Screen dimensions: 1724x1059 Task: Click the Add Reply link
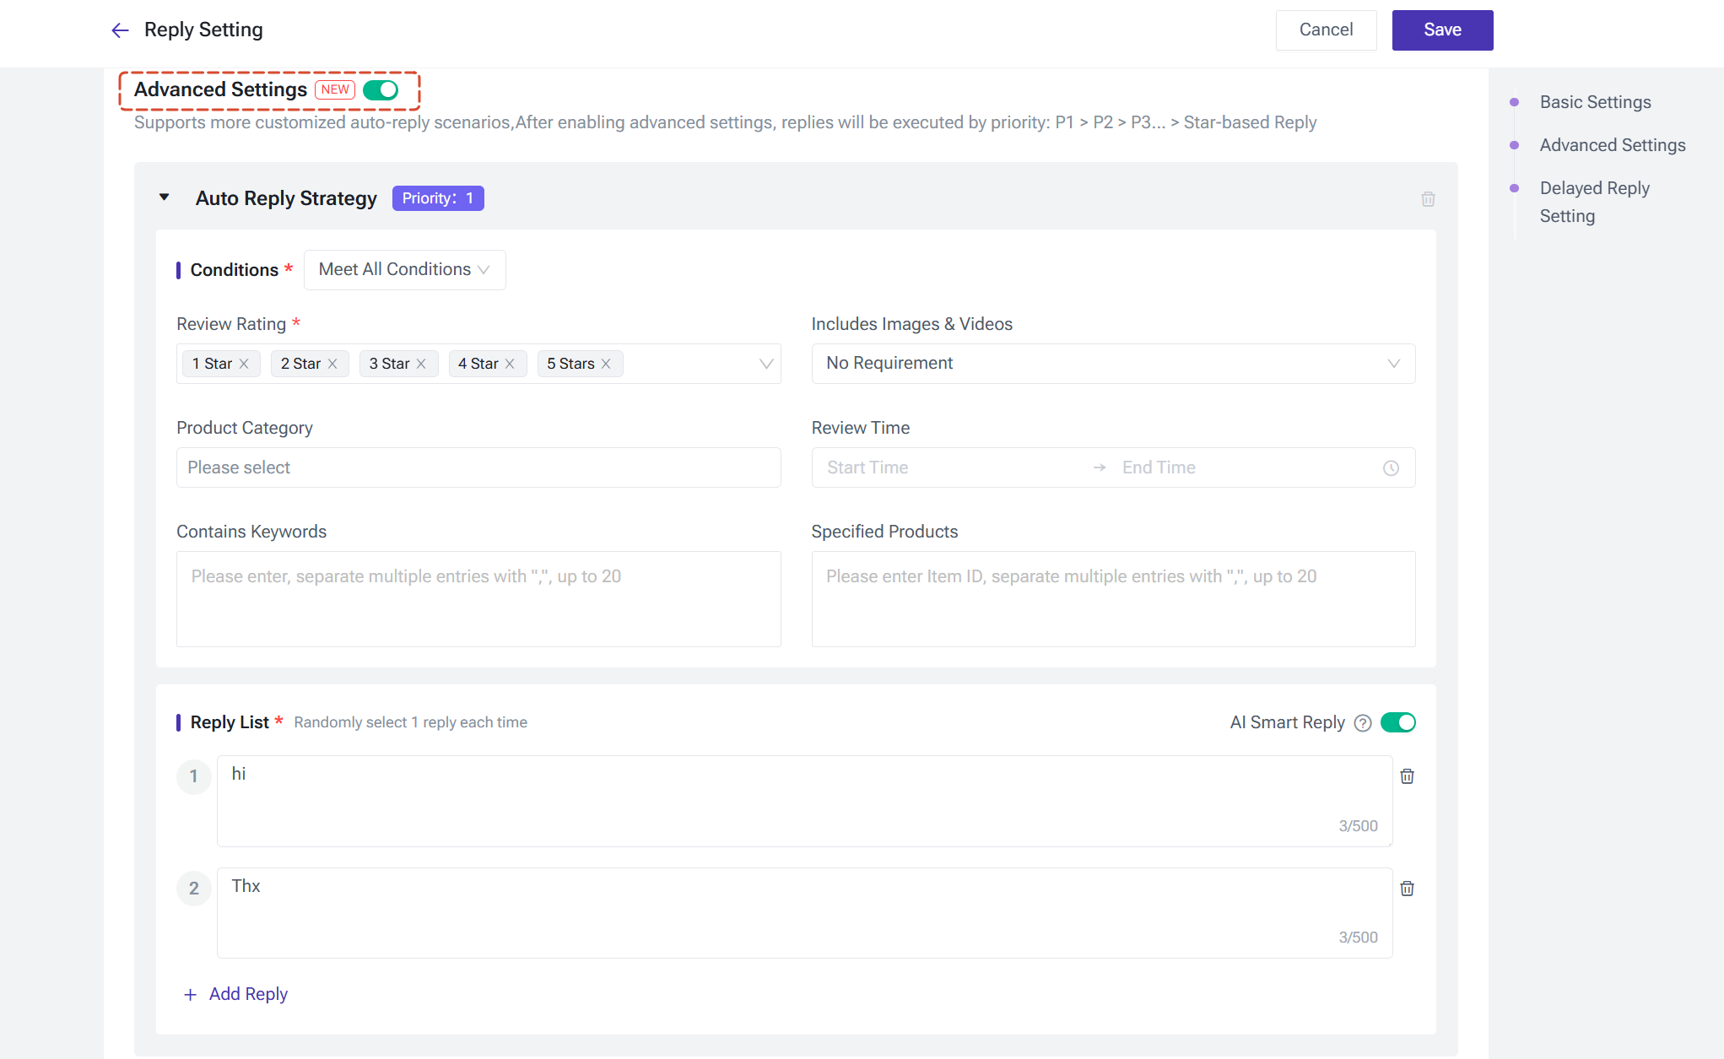(248, 994)
